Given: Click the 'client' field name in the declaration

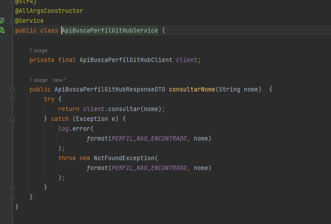Looking at the screenshot, I should [x=187, y=60].
